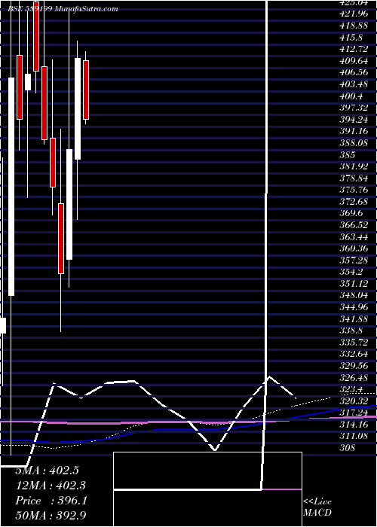Click the 335.72 price axis label
The image size is (377, 527).
pyautogui.click(x=353, y=342)
